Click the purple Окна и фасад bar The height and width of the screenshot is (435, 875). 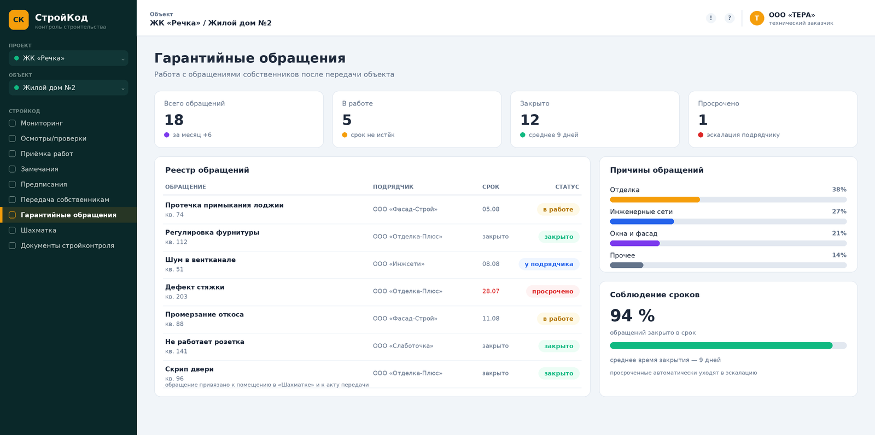635,243
